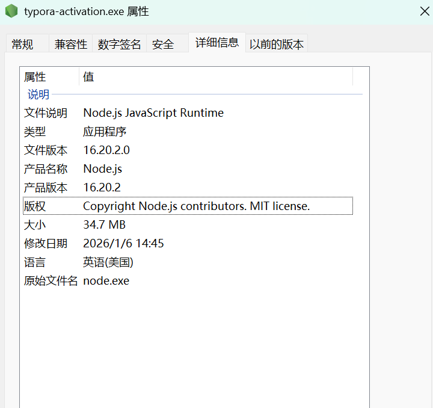Screen dimensions: 433x408
Task: Collapse the 说明 group header
Action: [x=38, y=94]
